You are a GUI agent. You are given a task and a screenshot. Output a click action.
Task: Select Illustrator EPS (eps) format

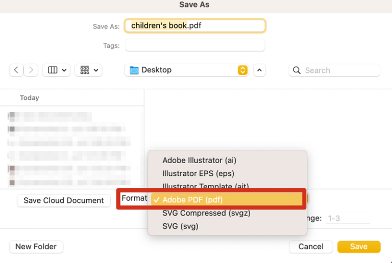(199, 173)
